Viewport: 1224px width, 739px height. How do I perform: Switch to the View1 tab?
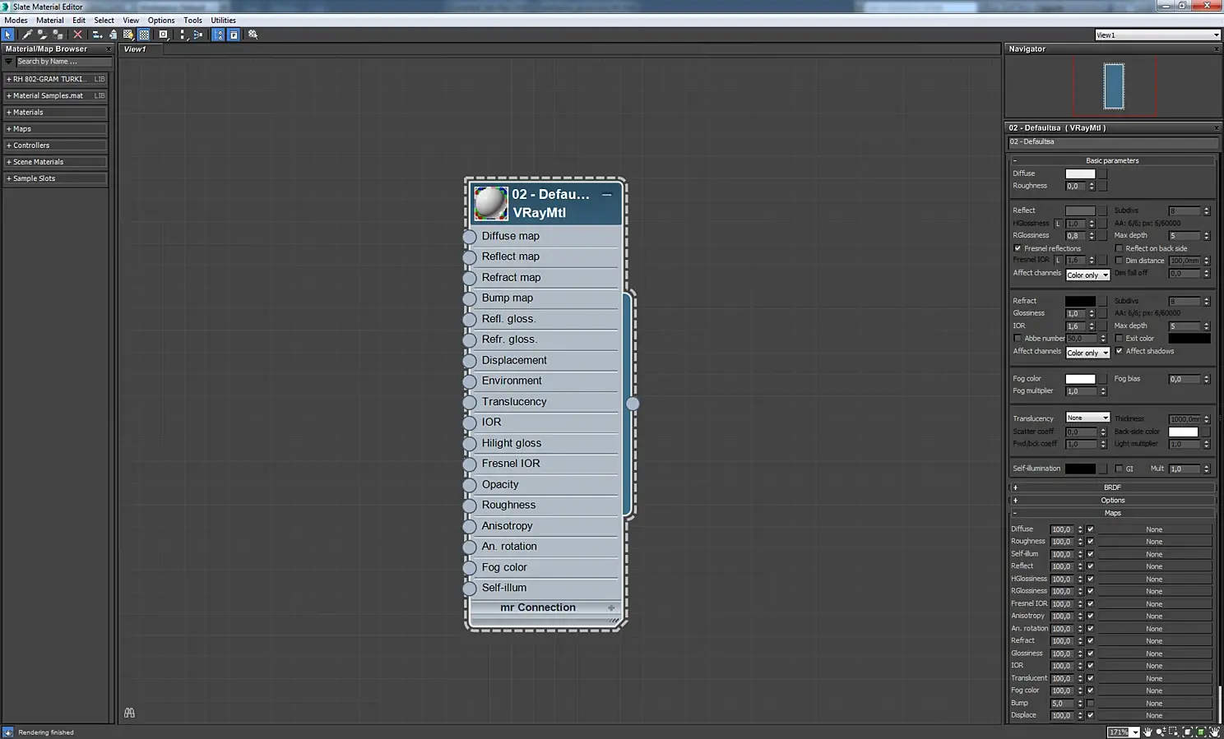click(135, 49)
